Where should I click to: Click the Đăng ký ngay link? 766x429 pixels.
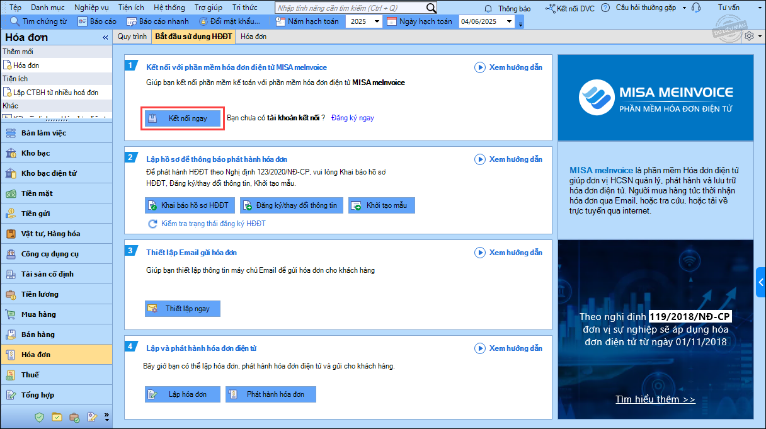click(x=353, y=118)
